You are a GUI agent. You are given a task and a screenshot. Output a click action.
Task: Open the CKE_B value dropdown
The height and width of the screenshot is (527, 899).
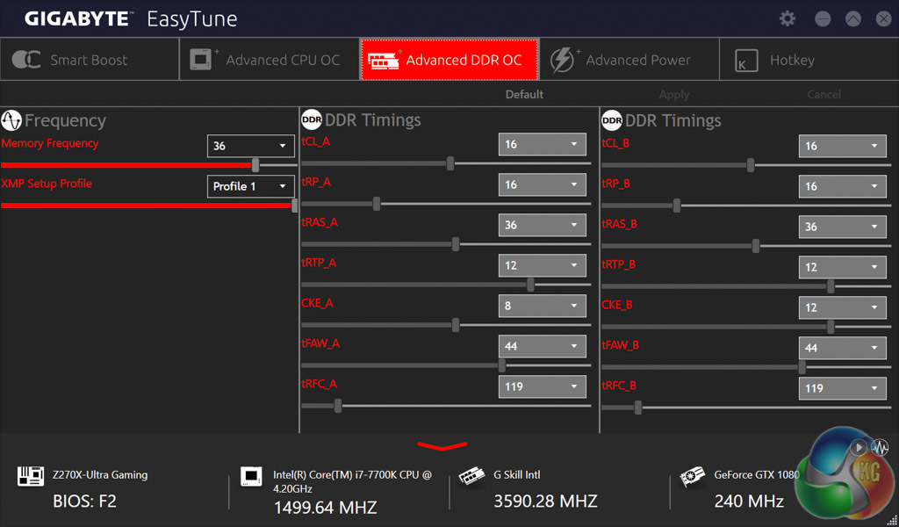pyautogui.click(x=842, y=307)
